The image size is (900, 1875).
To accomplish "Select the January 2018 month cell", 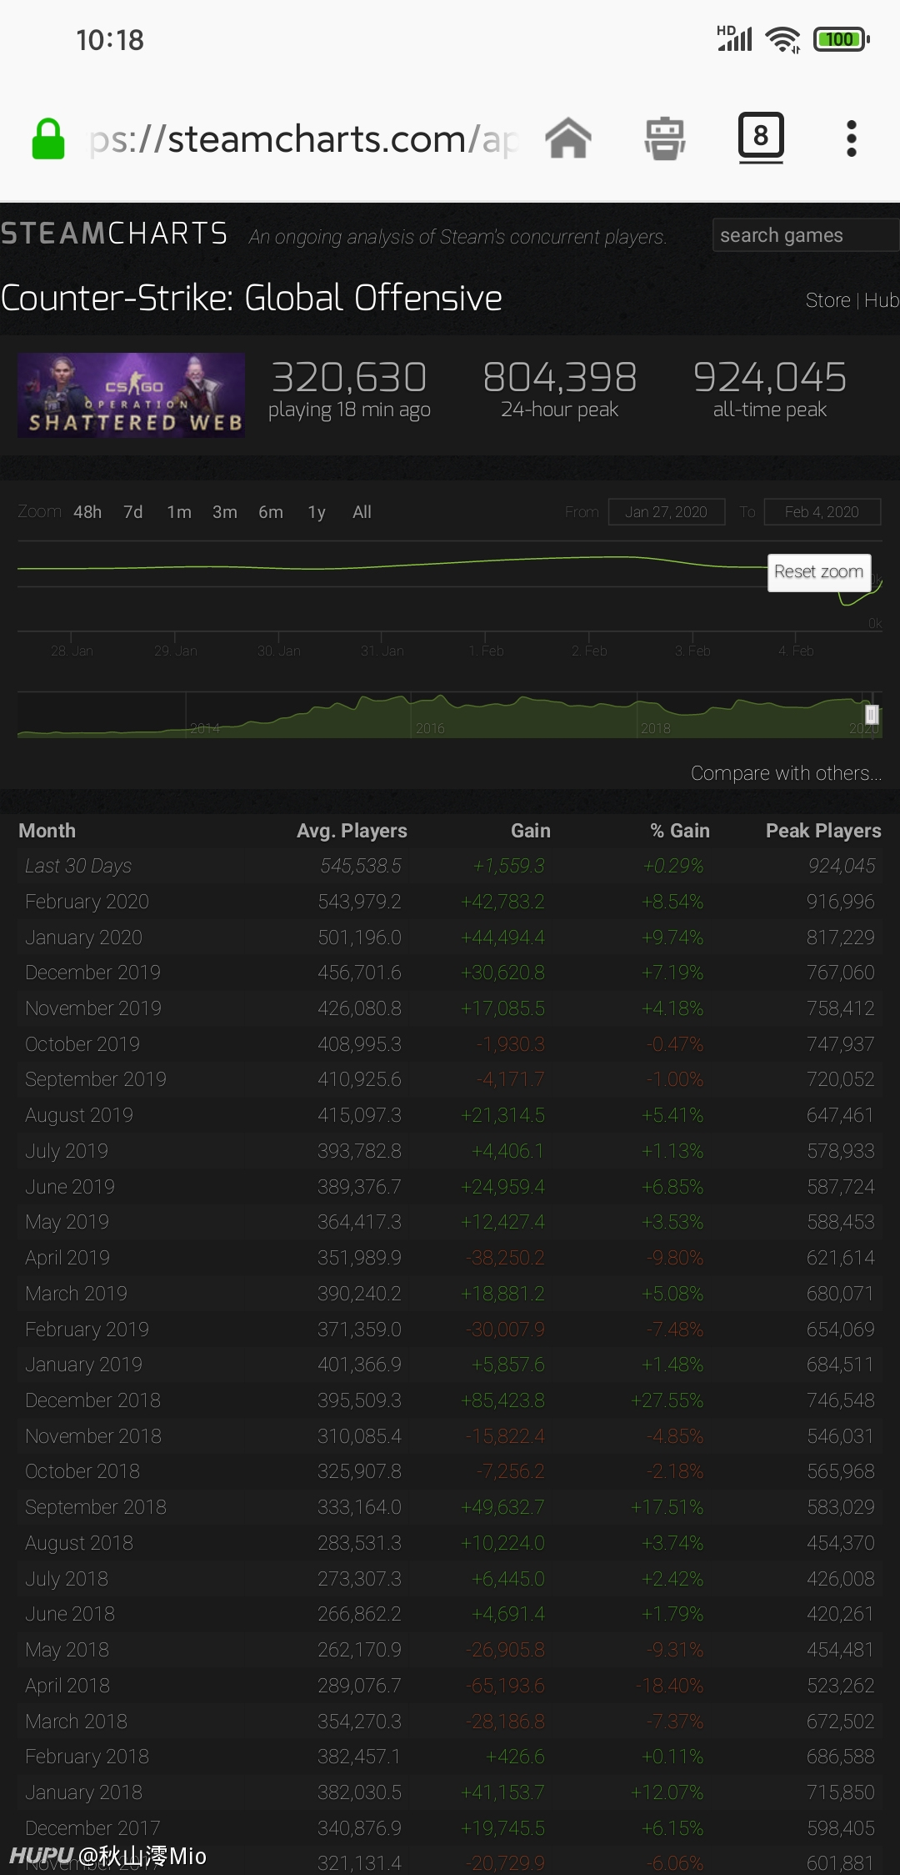I will (83, 1792).
